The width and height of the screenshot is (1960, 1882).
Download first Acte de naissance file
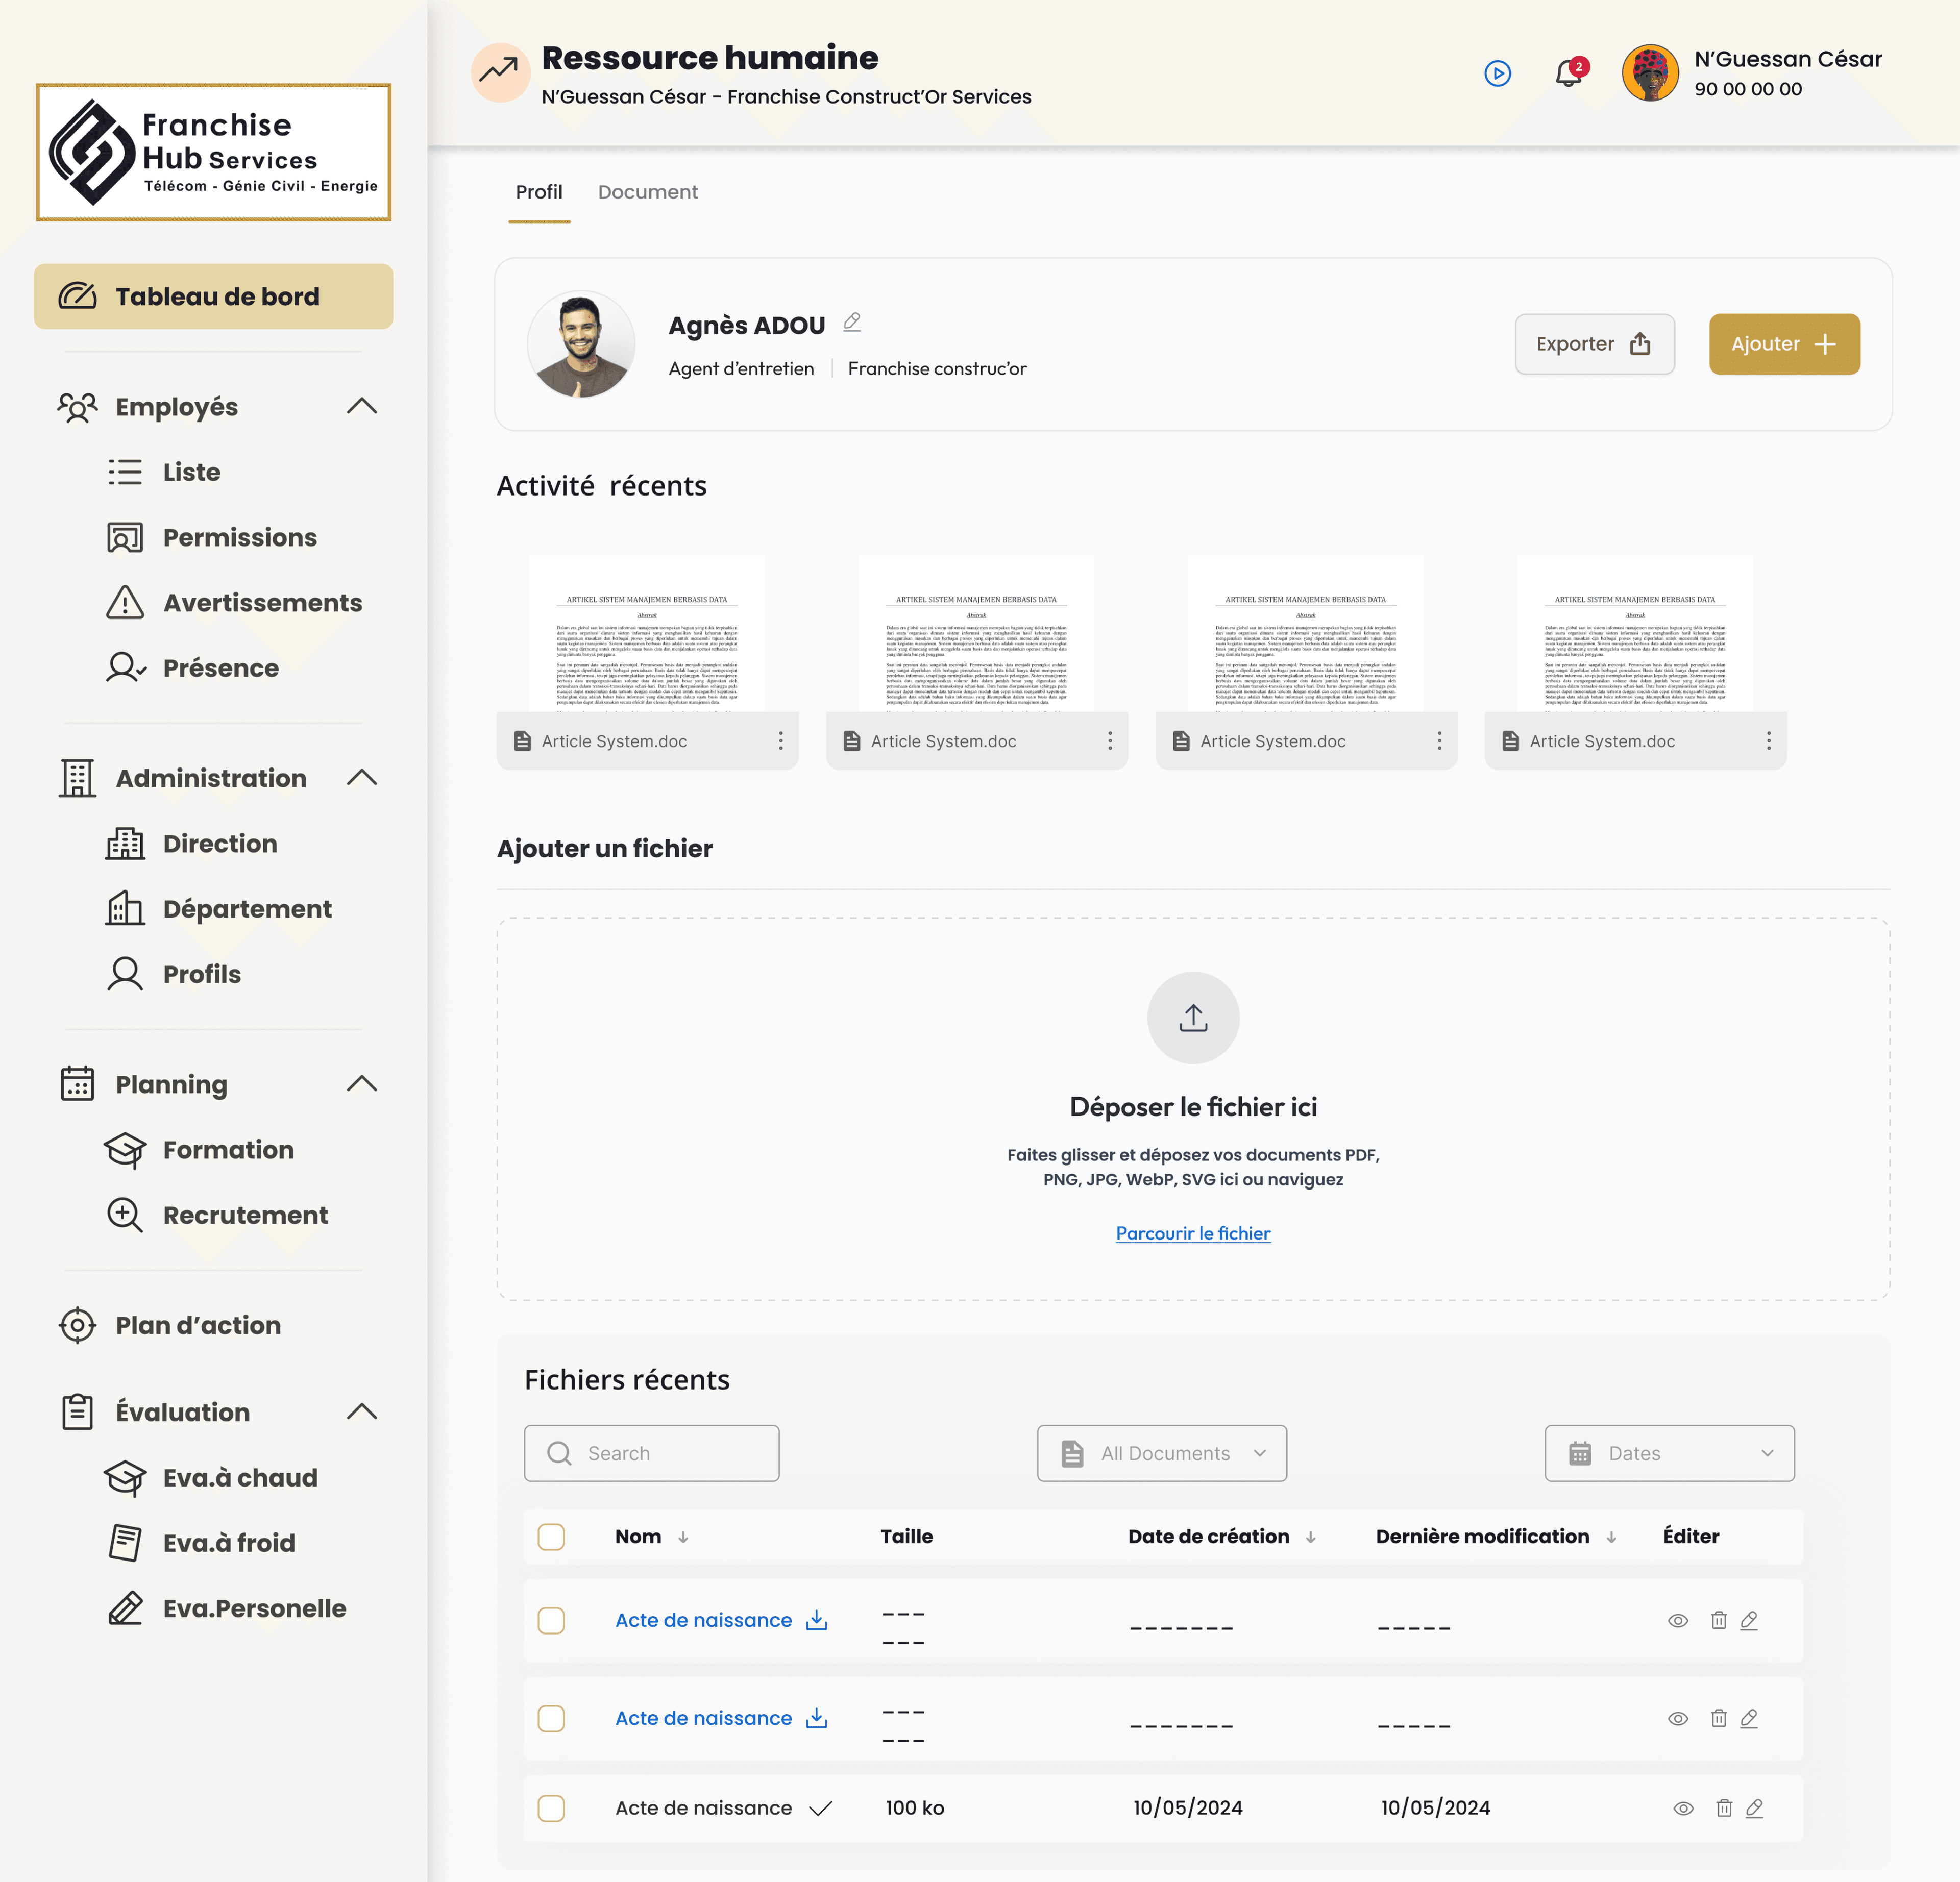[x=817, y=1620]
